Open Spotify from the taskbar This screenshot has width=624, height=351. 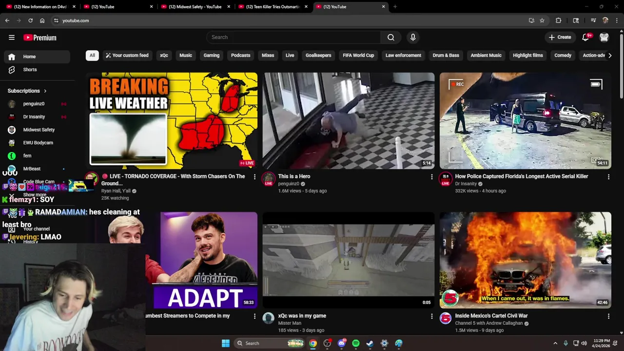[x=356, y=343]
